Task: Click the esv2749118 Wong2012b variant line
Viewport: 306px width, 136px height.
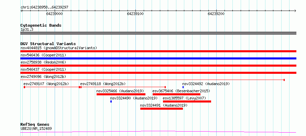Action: (123, 87)
